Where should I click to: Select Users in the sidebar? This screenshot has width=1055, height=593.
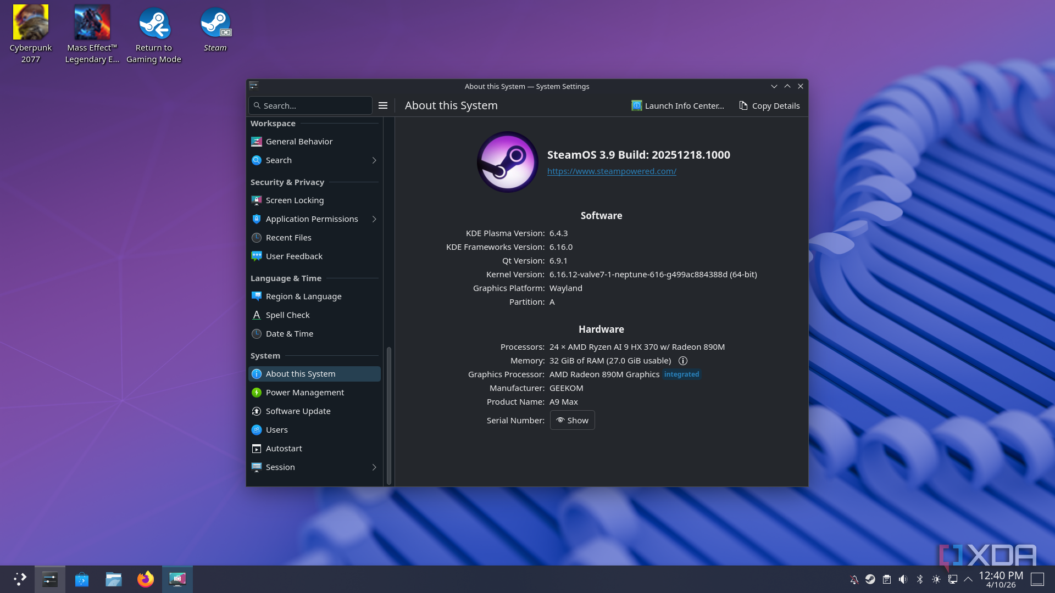click(314, 430)
